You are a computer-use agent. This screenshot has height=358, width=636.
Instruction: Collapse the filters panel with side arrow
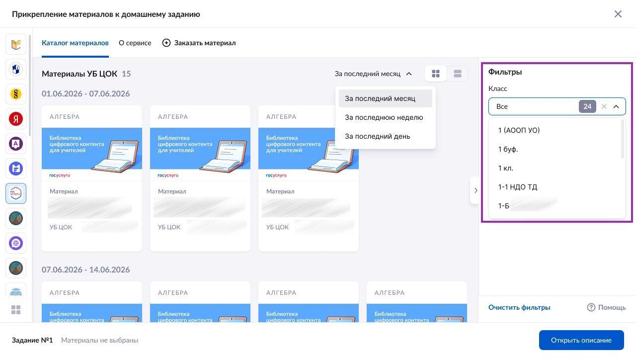[476, 190]
